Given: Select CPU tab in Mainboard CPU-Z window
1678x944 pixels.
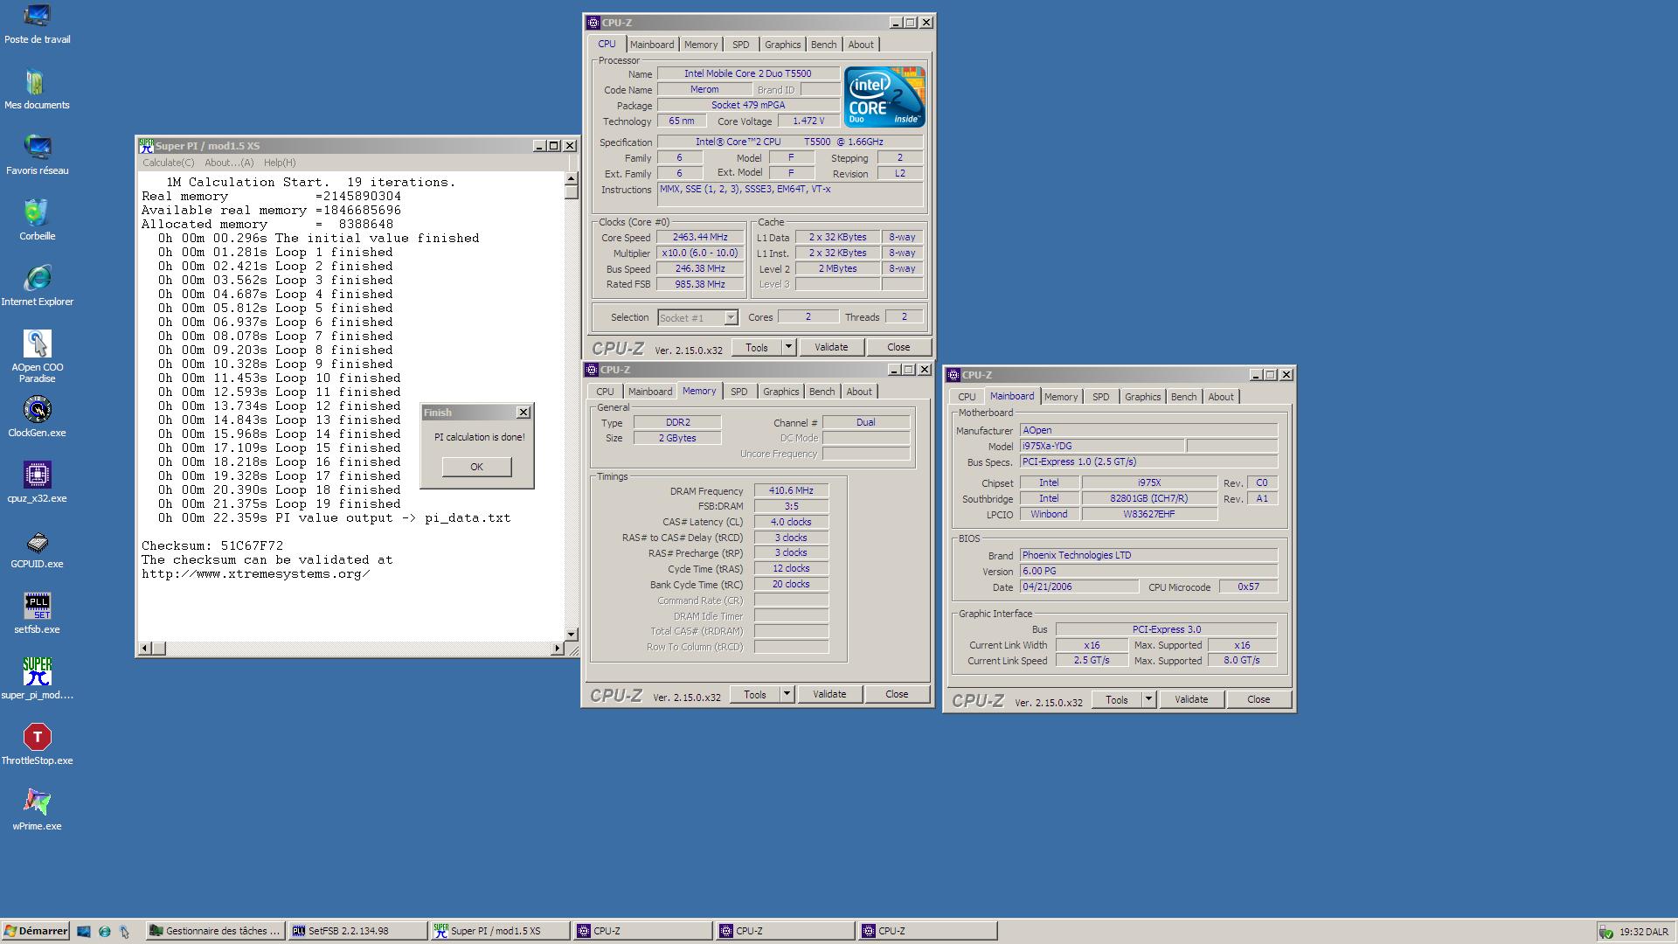Looking at the screenshot, I should [x=967, y=397].
